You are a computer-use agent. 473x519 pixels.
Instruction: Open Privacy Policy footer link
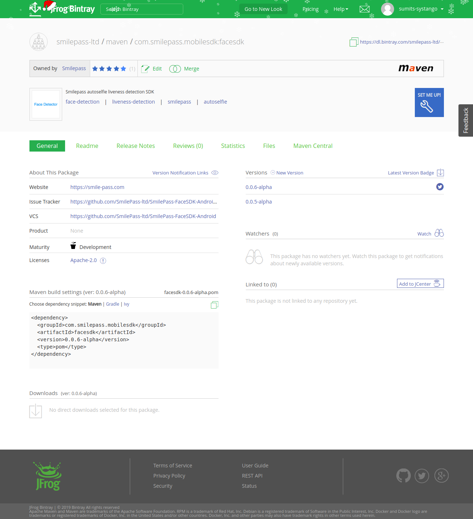click(x=169, y=476)
